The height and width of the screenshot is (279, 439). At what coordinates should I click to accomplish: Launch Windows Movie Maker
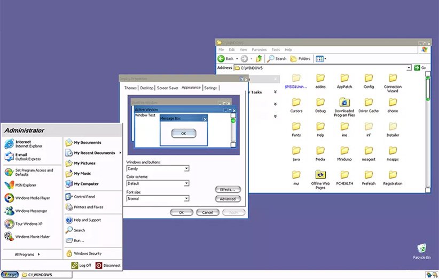[x=27, y=236]
